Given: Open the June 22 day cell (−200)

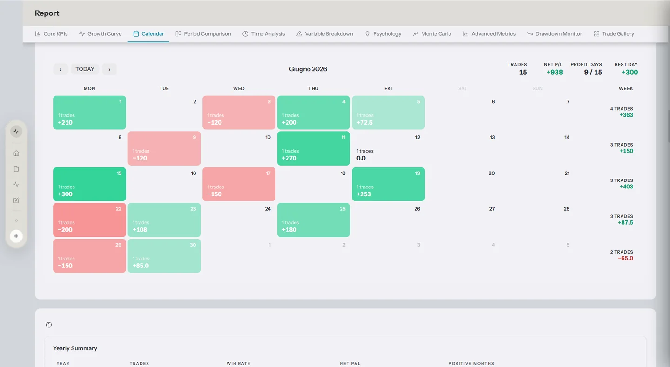Looking at the screenshot, I should coord(89,220).
